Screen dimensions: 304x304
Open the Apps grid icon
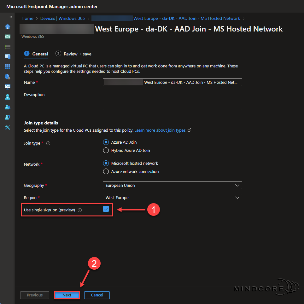tap(8, 66)
